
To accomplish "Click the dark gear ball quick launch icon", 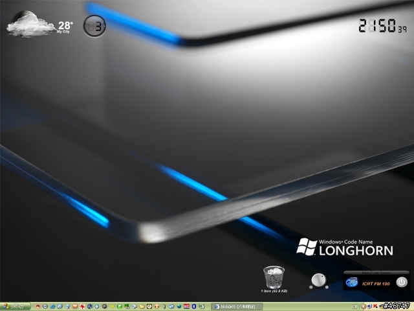I will pyautogui.click(x=105, y=306).
